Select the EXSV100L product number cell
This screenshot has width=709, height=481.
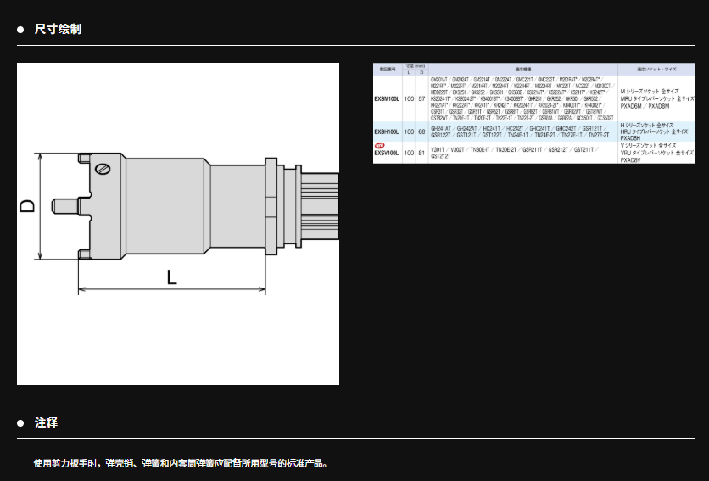387,153
